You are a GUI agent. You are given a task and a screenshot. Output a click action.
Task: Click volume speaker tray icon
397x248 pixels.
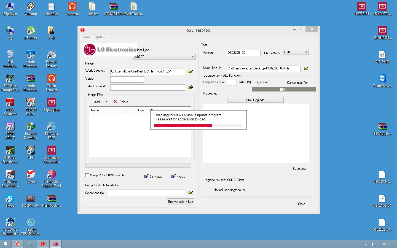(x=373, y=244)
